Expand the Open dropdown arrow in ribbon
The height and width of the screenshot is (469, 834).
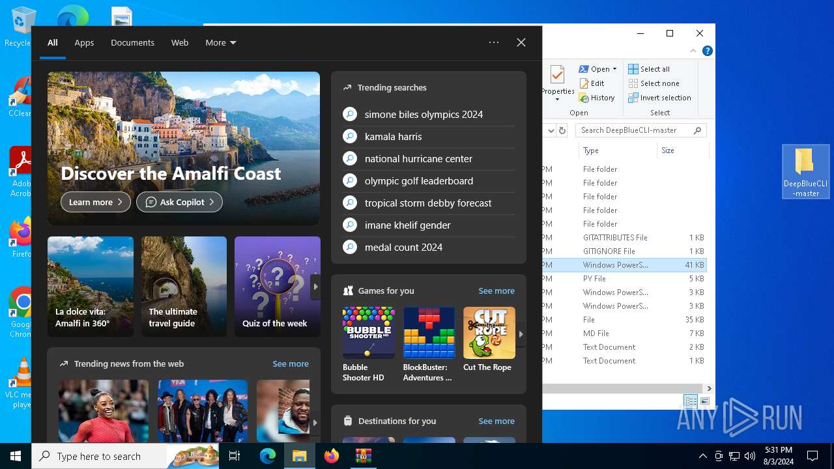coord(614,69)
